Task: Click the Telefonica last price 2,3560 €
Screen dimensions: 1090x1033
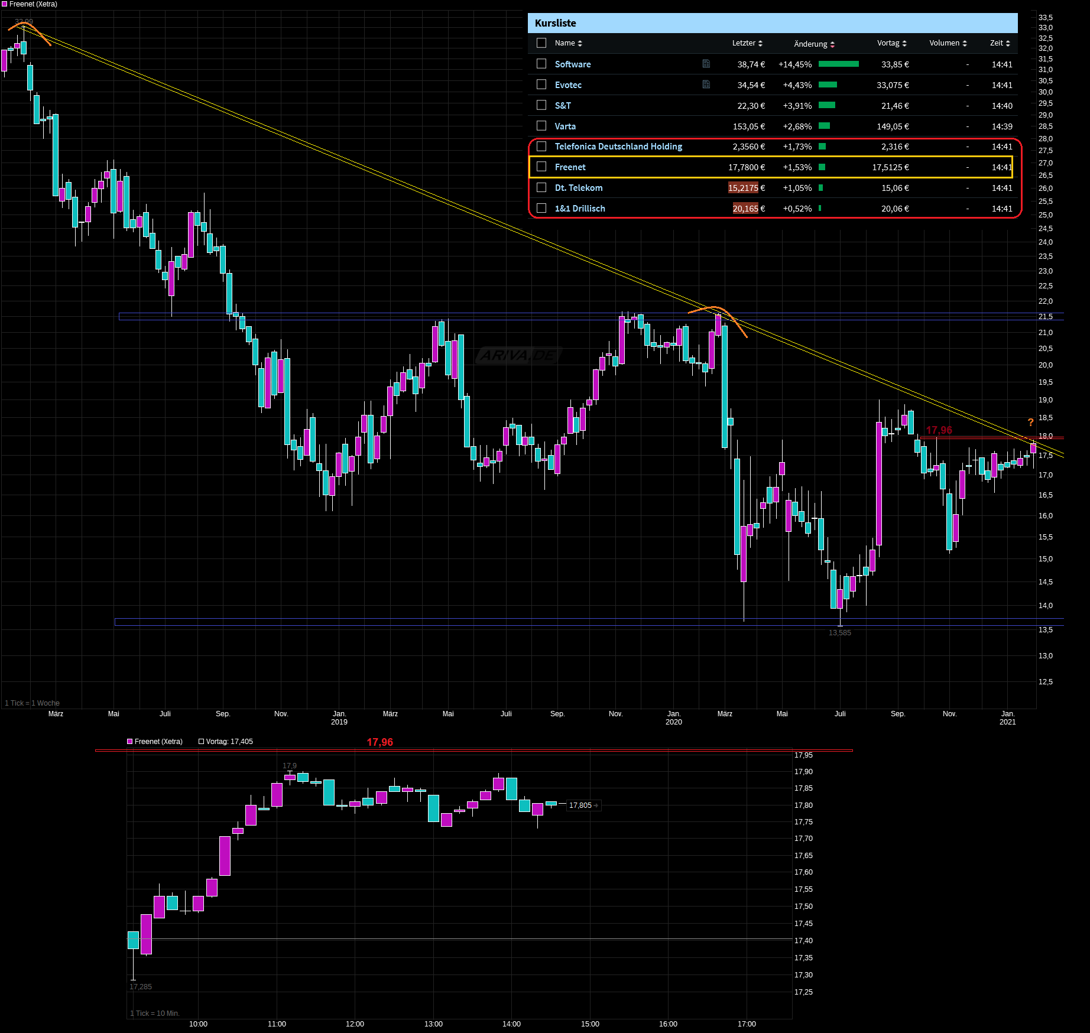Action: 749,147
